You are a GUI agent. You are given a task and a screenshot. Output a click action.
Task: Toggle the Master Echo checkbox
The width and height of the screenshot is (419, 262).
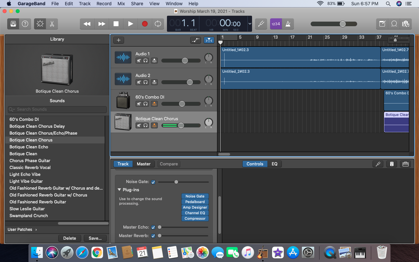click(x=153, y=227)
